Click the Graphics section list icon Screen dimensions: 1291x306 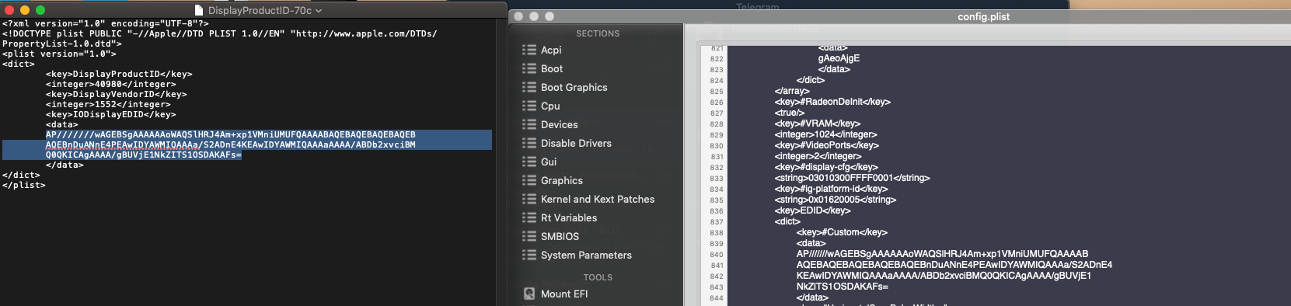point(529,180)
